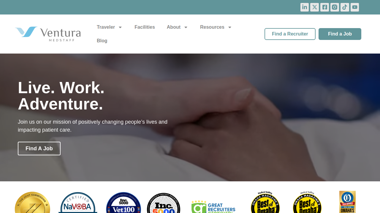Open the Facebook social icon
The image size is (380, 213).
[324, 7]
